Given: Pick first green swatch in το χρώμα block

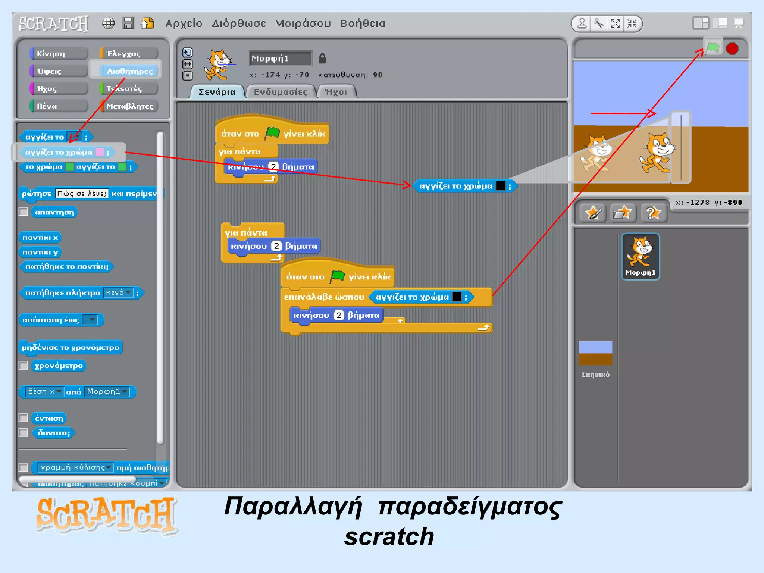Looking at the screenshot, I should click(x=69, y=167).
